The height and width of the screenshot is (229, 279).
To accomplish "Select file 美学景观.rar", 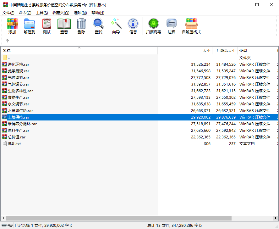I will [x=19, y=71].
